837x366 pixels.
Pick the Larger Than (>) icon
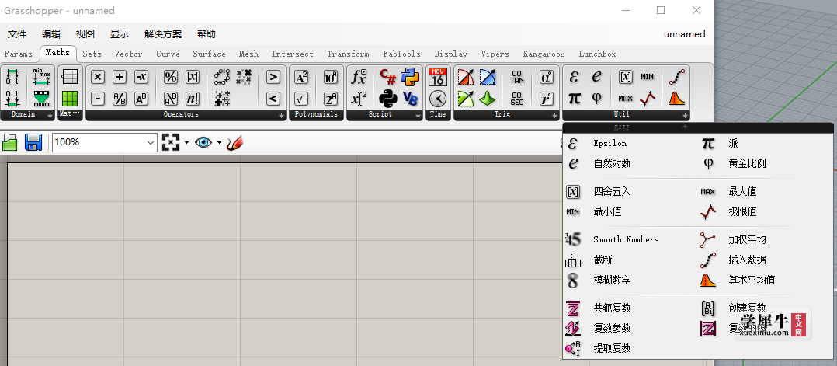coord(273,77)
